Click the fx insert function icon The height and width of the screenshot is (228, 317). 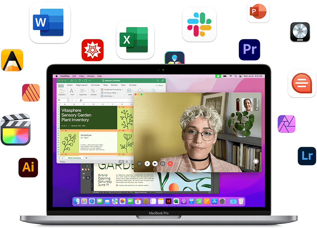(81, 100)
